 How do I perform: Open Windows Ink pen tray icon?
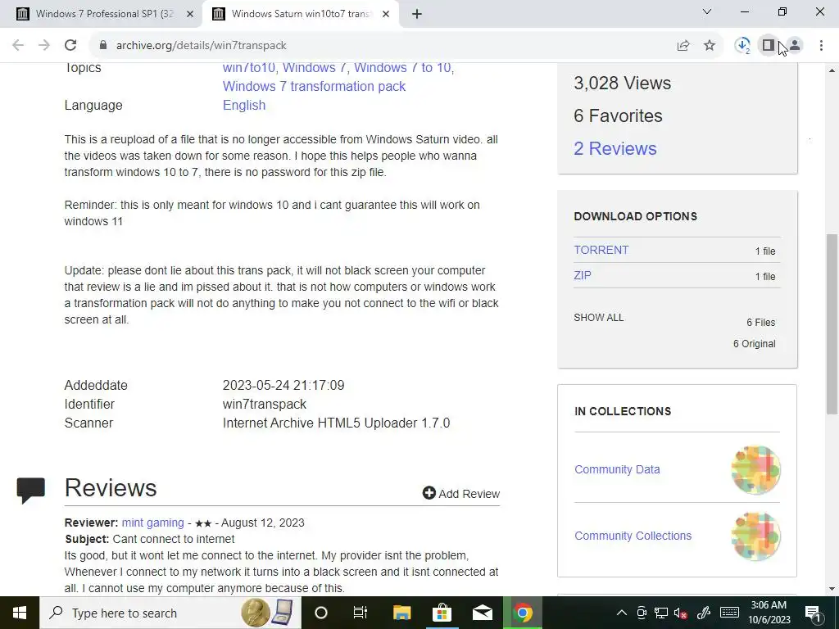pyautogui.click(x=704, y=613)
